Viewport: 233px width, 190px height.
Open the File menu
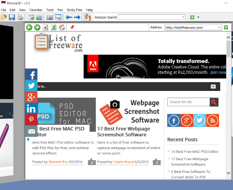click(4, 10)
